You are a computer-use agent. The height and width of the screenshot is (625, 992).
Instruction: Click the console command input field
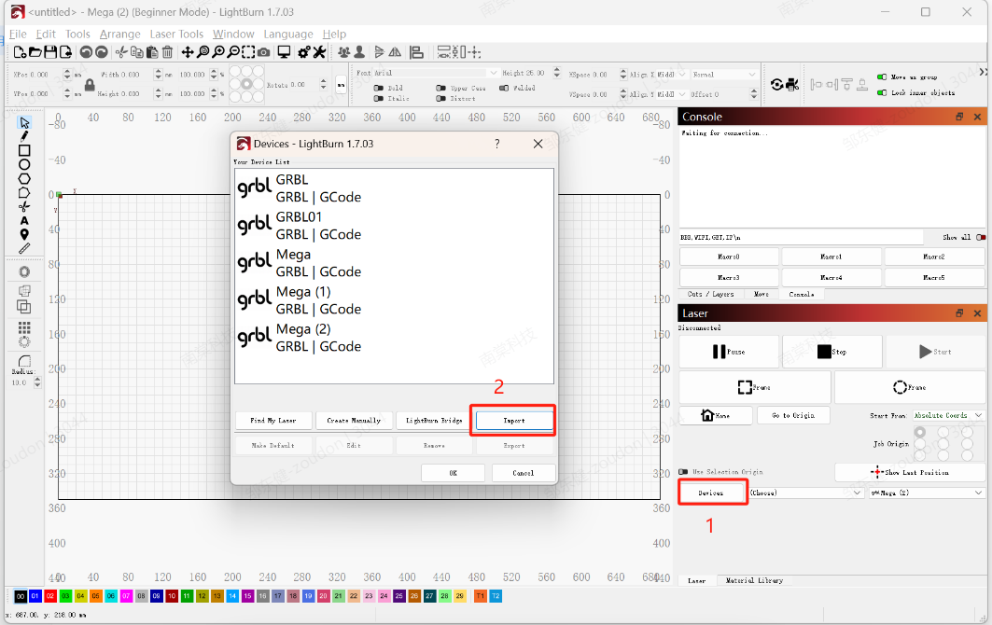[x=801, y=237]
